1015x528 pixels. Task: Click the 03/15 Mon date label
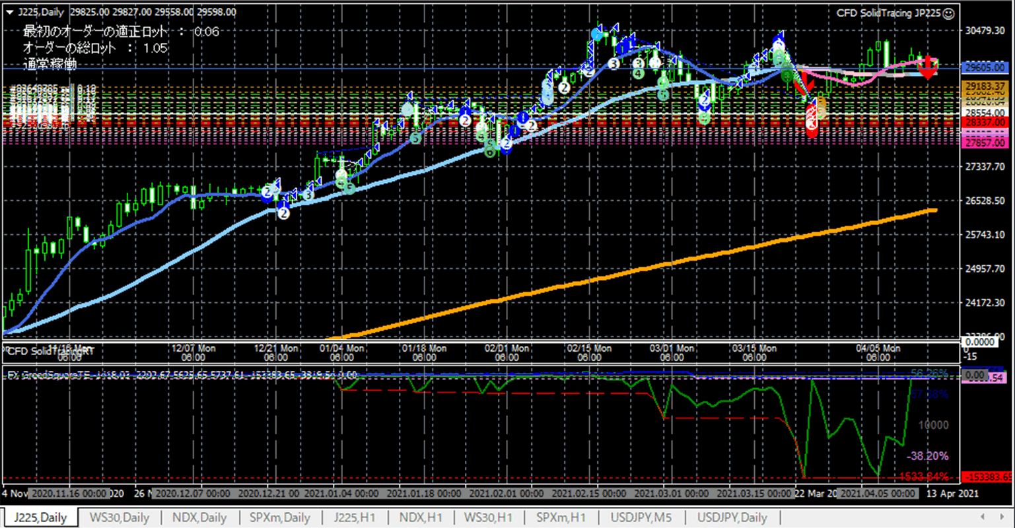[x=754, y=348]
